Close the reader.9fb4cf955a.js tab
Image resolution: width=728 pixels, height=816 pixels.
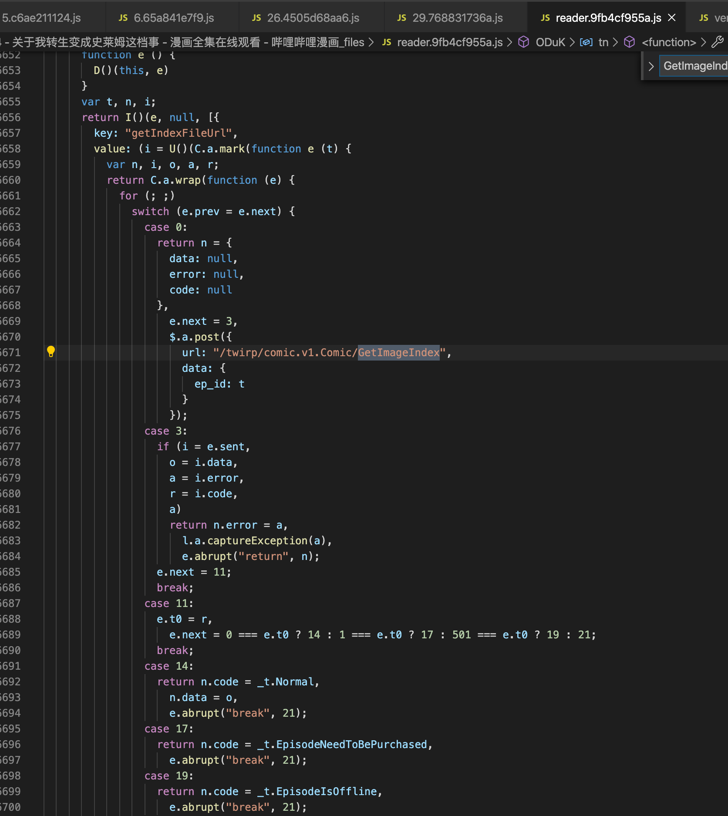[x=672, y=17]
